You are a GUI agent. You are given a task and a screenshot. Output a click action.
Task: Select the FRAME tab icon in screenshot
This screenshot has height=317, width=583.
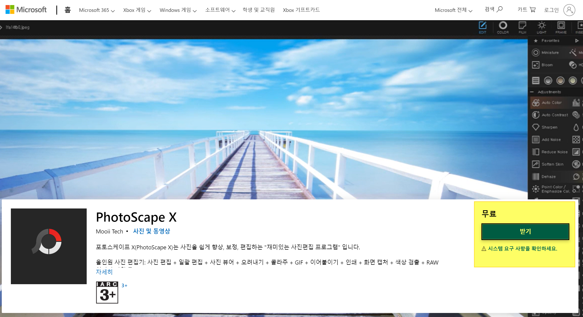click(x=561, y=27)
